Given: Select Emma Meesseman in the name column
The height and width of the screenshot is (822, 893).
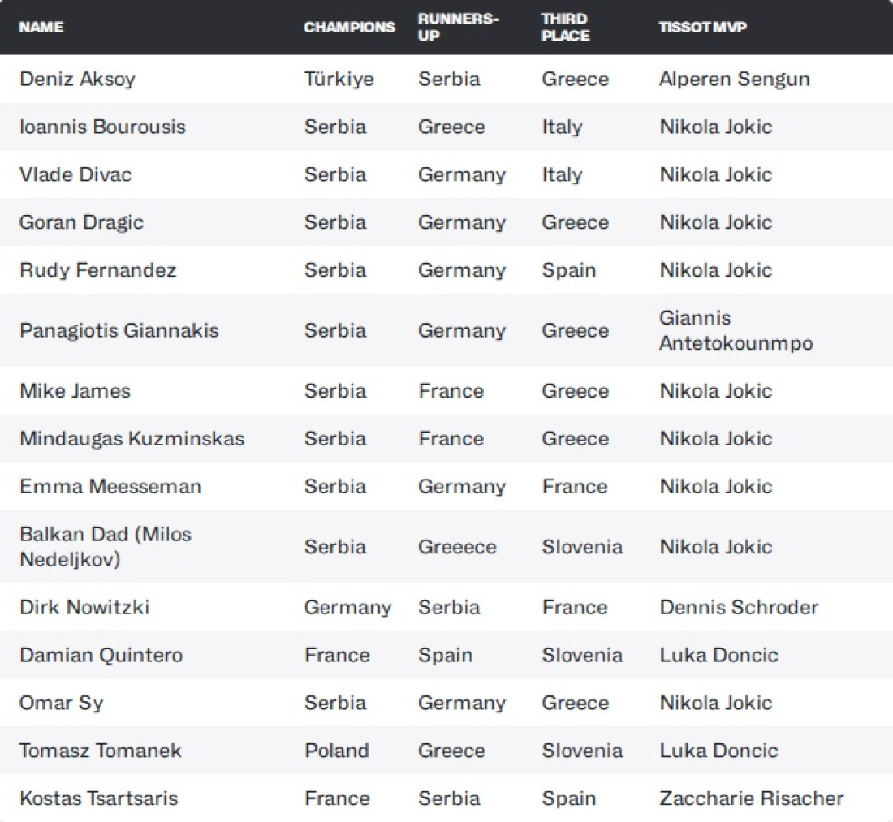Looking at the screenshot, I should click(110, 487).
